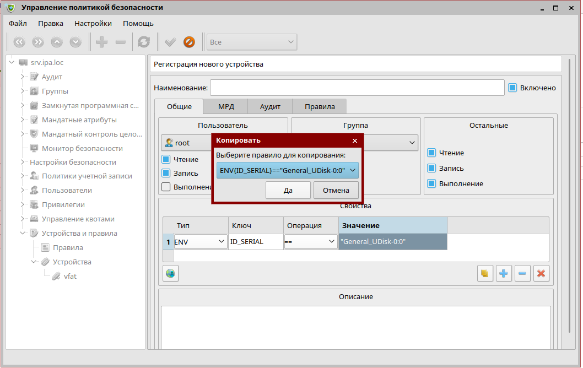Expand the Пользователи tree node
Viewport: 583px width, 368px height.
pyautogui.click(x=23, y=190)
